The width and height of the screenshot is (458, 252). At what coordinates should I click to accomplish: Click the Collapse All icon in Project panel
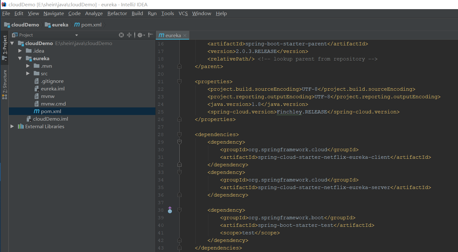point(129,35)
